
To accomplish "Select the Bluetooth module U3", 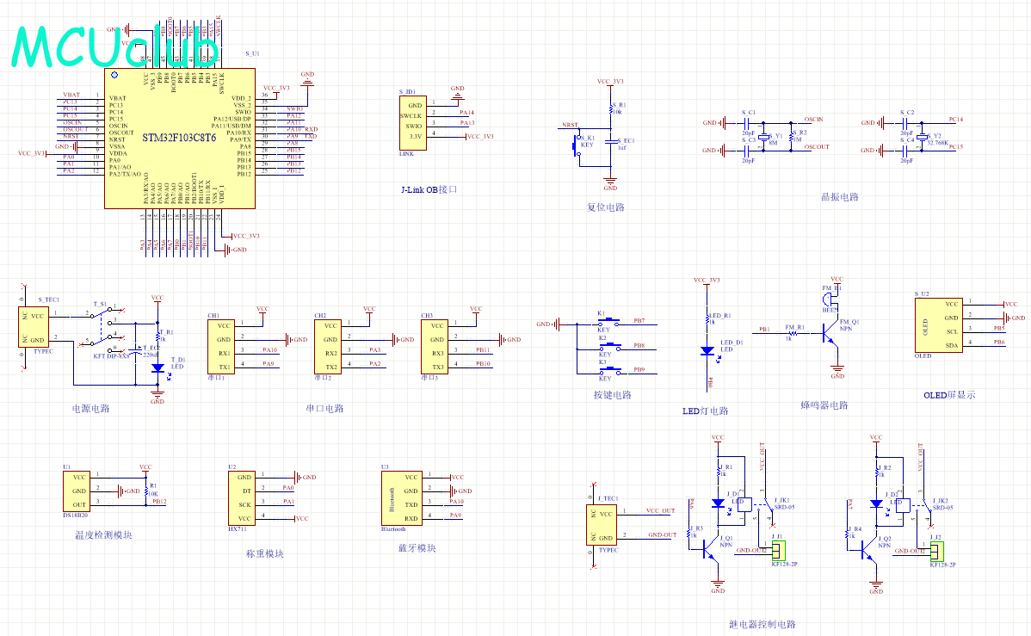I will tap(400, 497).
